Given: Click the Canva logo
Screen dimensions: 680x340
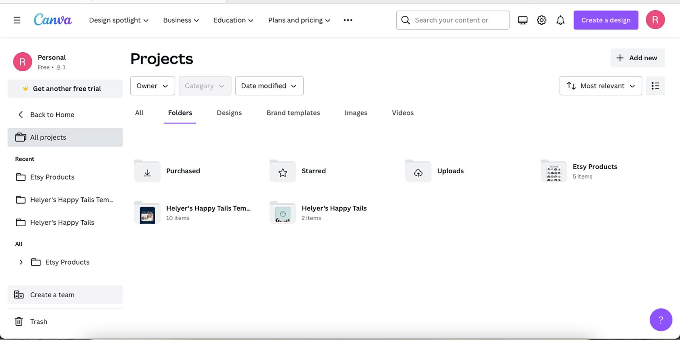Looking at the screenshot, I should click(53, 20).
